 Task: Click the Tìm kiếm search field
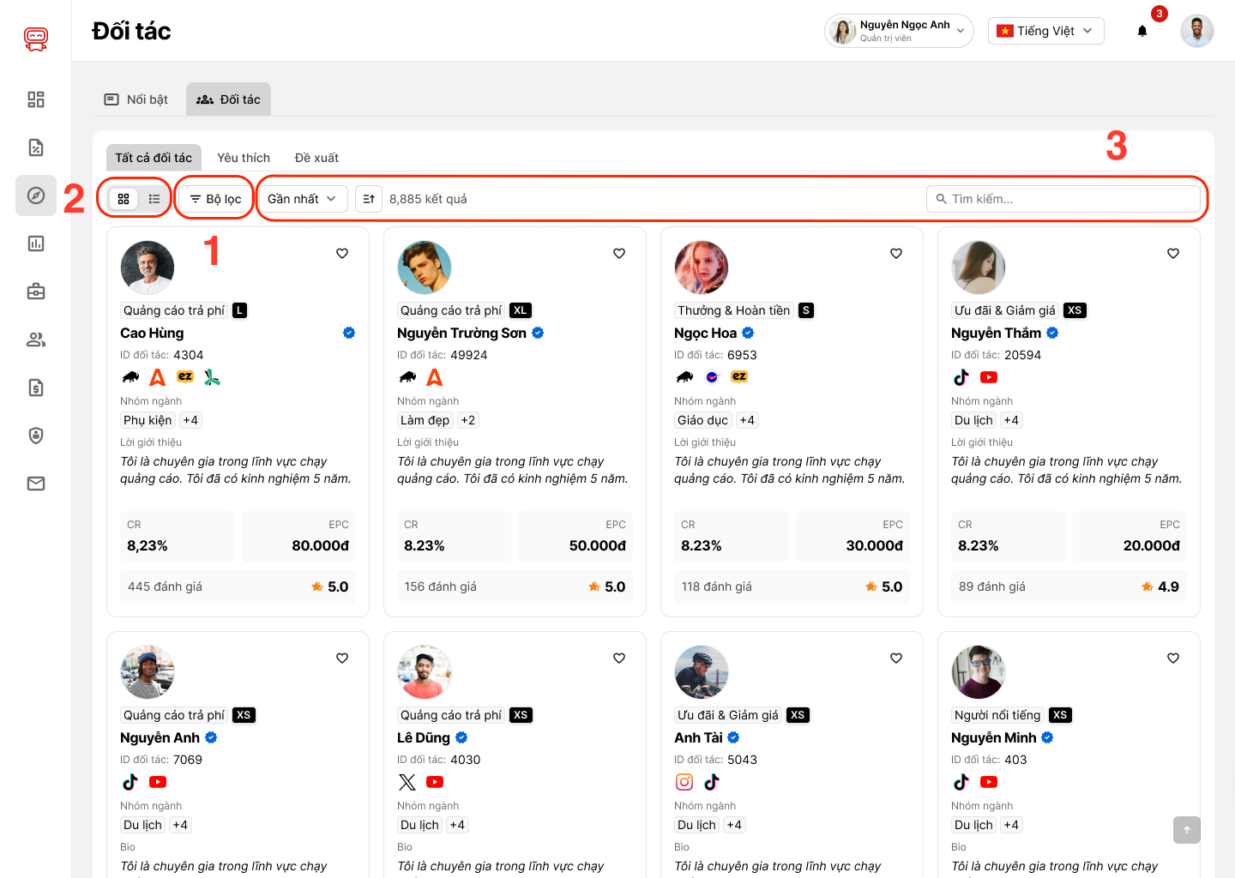tap(1063, 199)
